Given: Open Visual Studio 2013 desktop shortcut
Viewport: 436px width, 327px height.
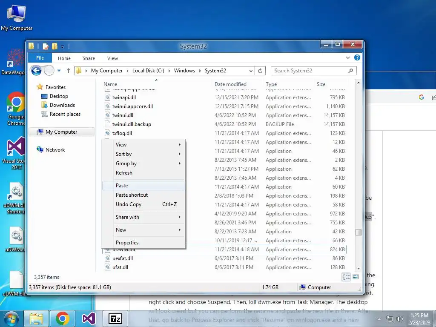Looking at the screenshot, I should point(14,153).
